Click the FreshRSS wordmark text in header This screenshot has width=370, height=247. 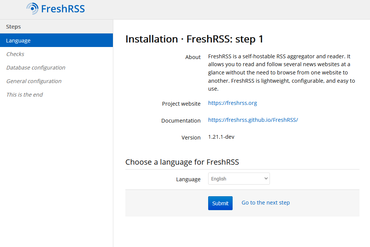tap(63, 9)
